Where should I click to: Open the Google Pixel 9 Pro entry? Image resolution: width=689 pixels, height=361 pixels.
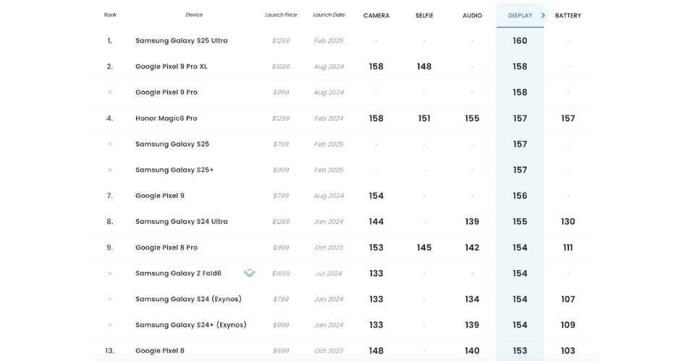(x=166, y=92)
